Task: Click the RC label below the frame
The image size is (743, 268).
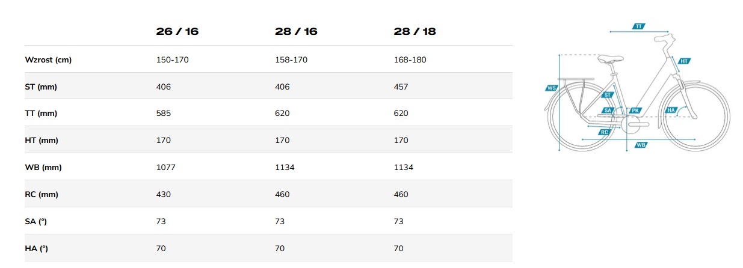Action: click(605, 132)
